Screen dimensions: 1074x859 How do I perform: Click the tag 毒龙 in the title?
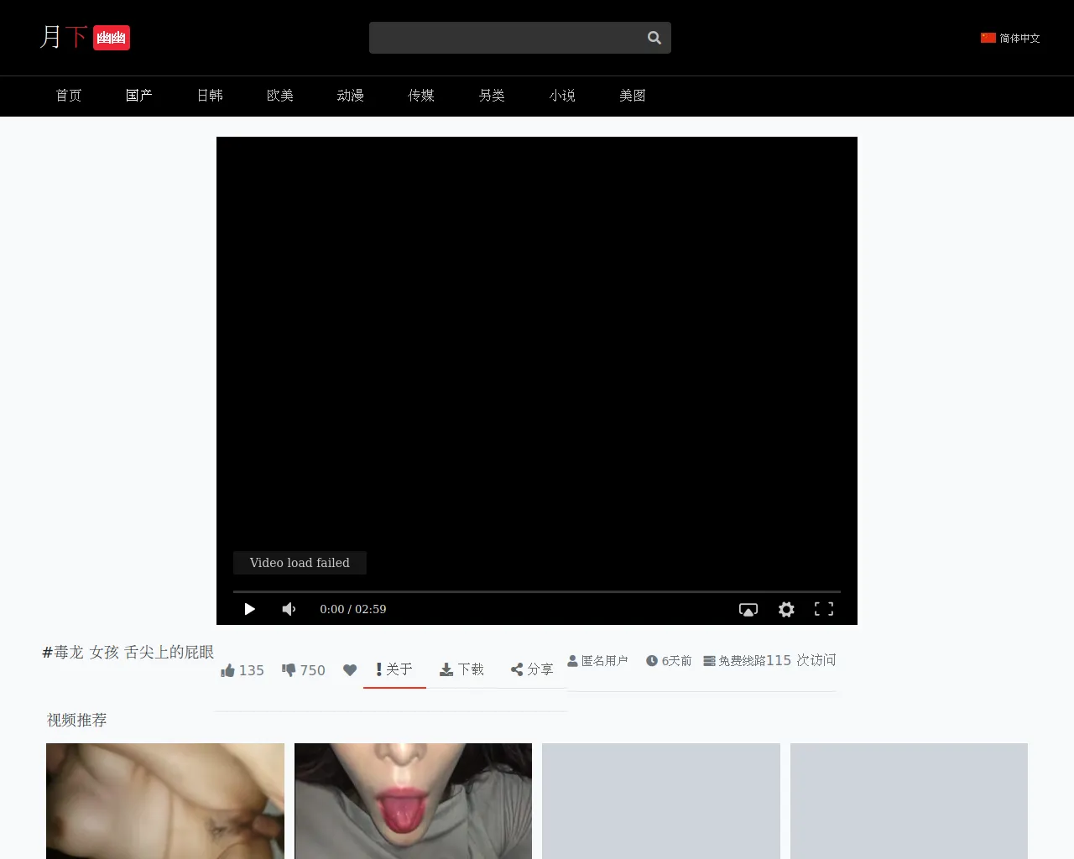[67, 652]
